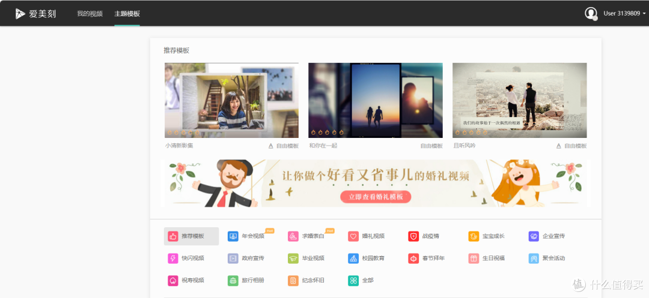Click the 全部 grid icon
Viewport: 649px width, 298px height.
pos(353,280)
